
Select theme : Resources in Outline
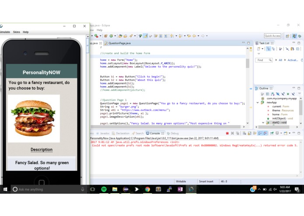tap(283, 111)
